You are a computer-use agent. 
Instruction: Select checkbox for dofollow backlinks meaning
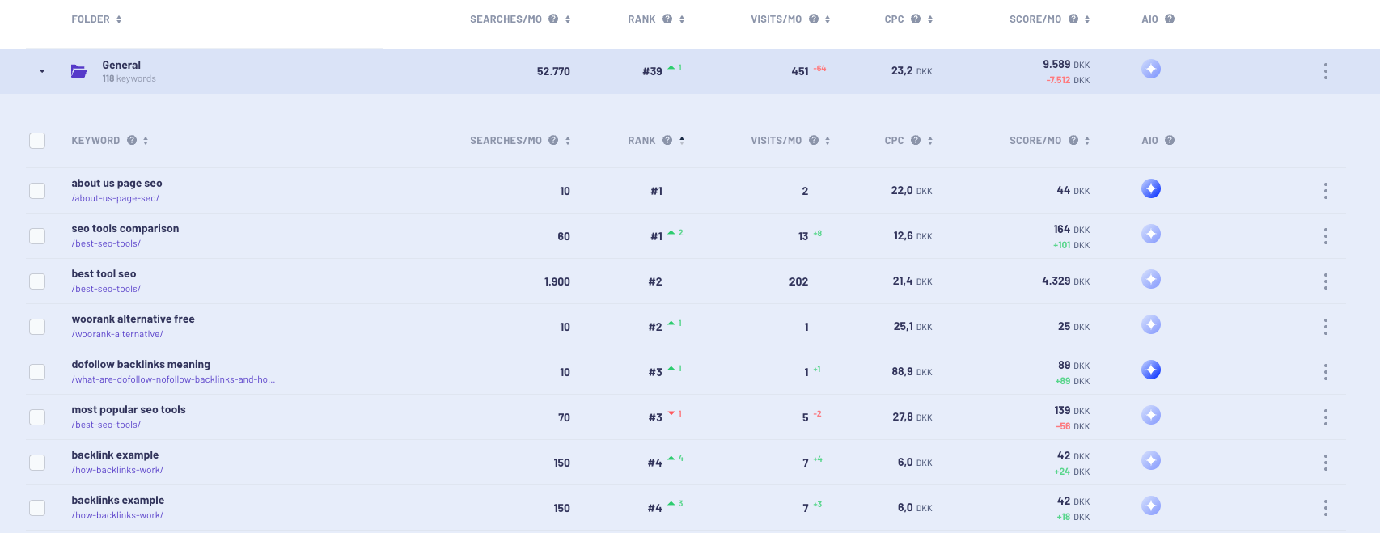pyautogui.click(x=37, y=372)
